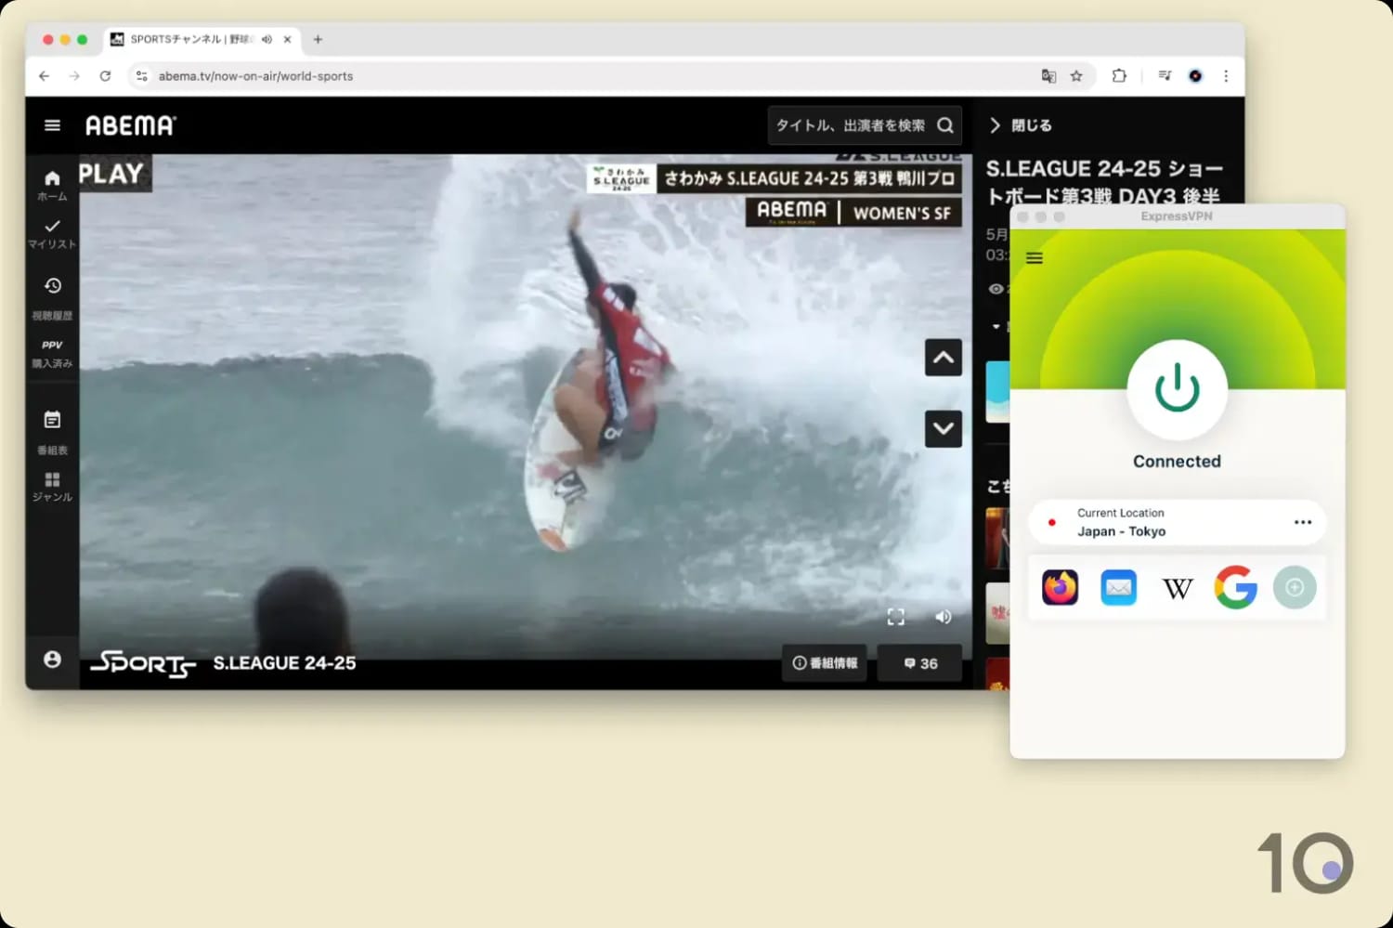The image size is (1393, 928).
Task: Launch Firefox shortcut in ExpressVPN
Action: 1060,587
